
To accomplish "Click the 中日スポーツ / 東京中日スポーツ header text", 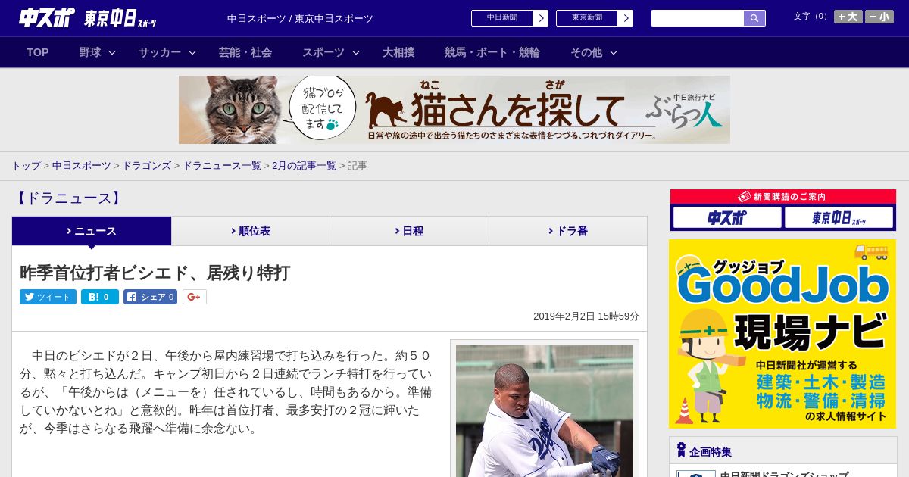I will coord(300,18).
